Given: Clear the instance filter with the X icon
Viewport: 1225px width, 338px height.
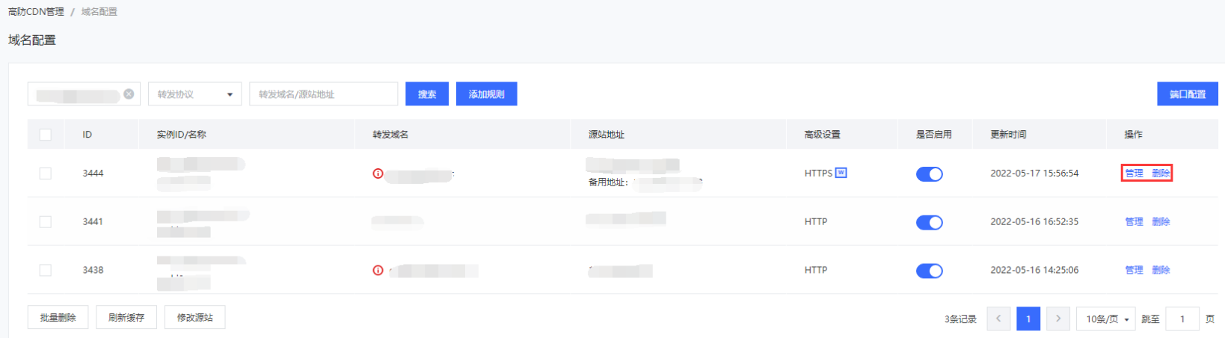Looking at the screenshot, I should point(129,94).
